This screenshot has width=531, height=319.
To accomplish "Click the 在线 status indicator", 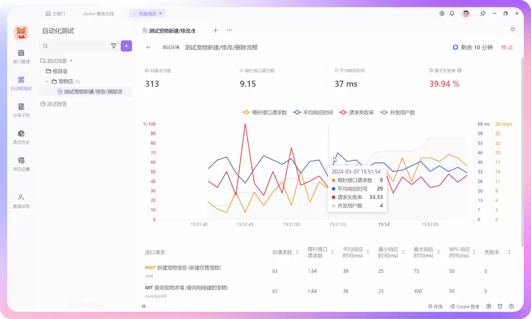I will click(x=435, y=307).
